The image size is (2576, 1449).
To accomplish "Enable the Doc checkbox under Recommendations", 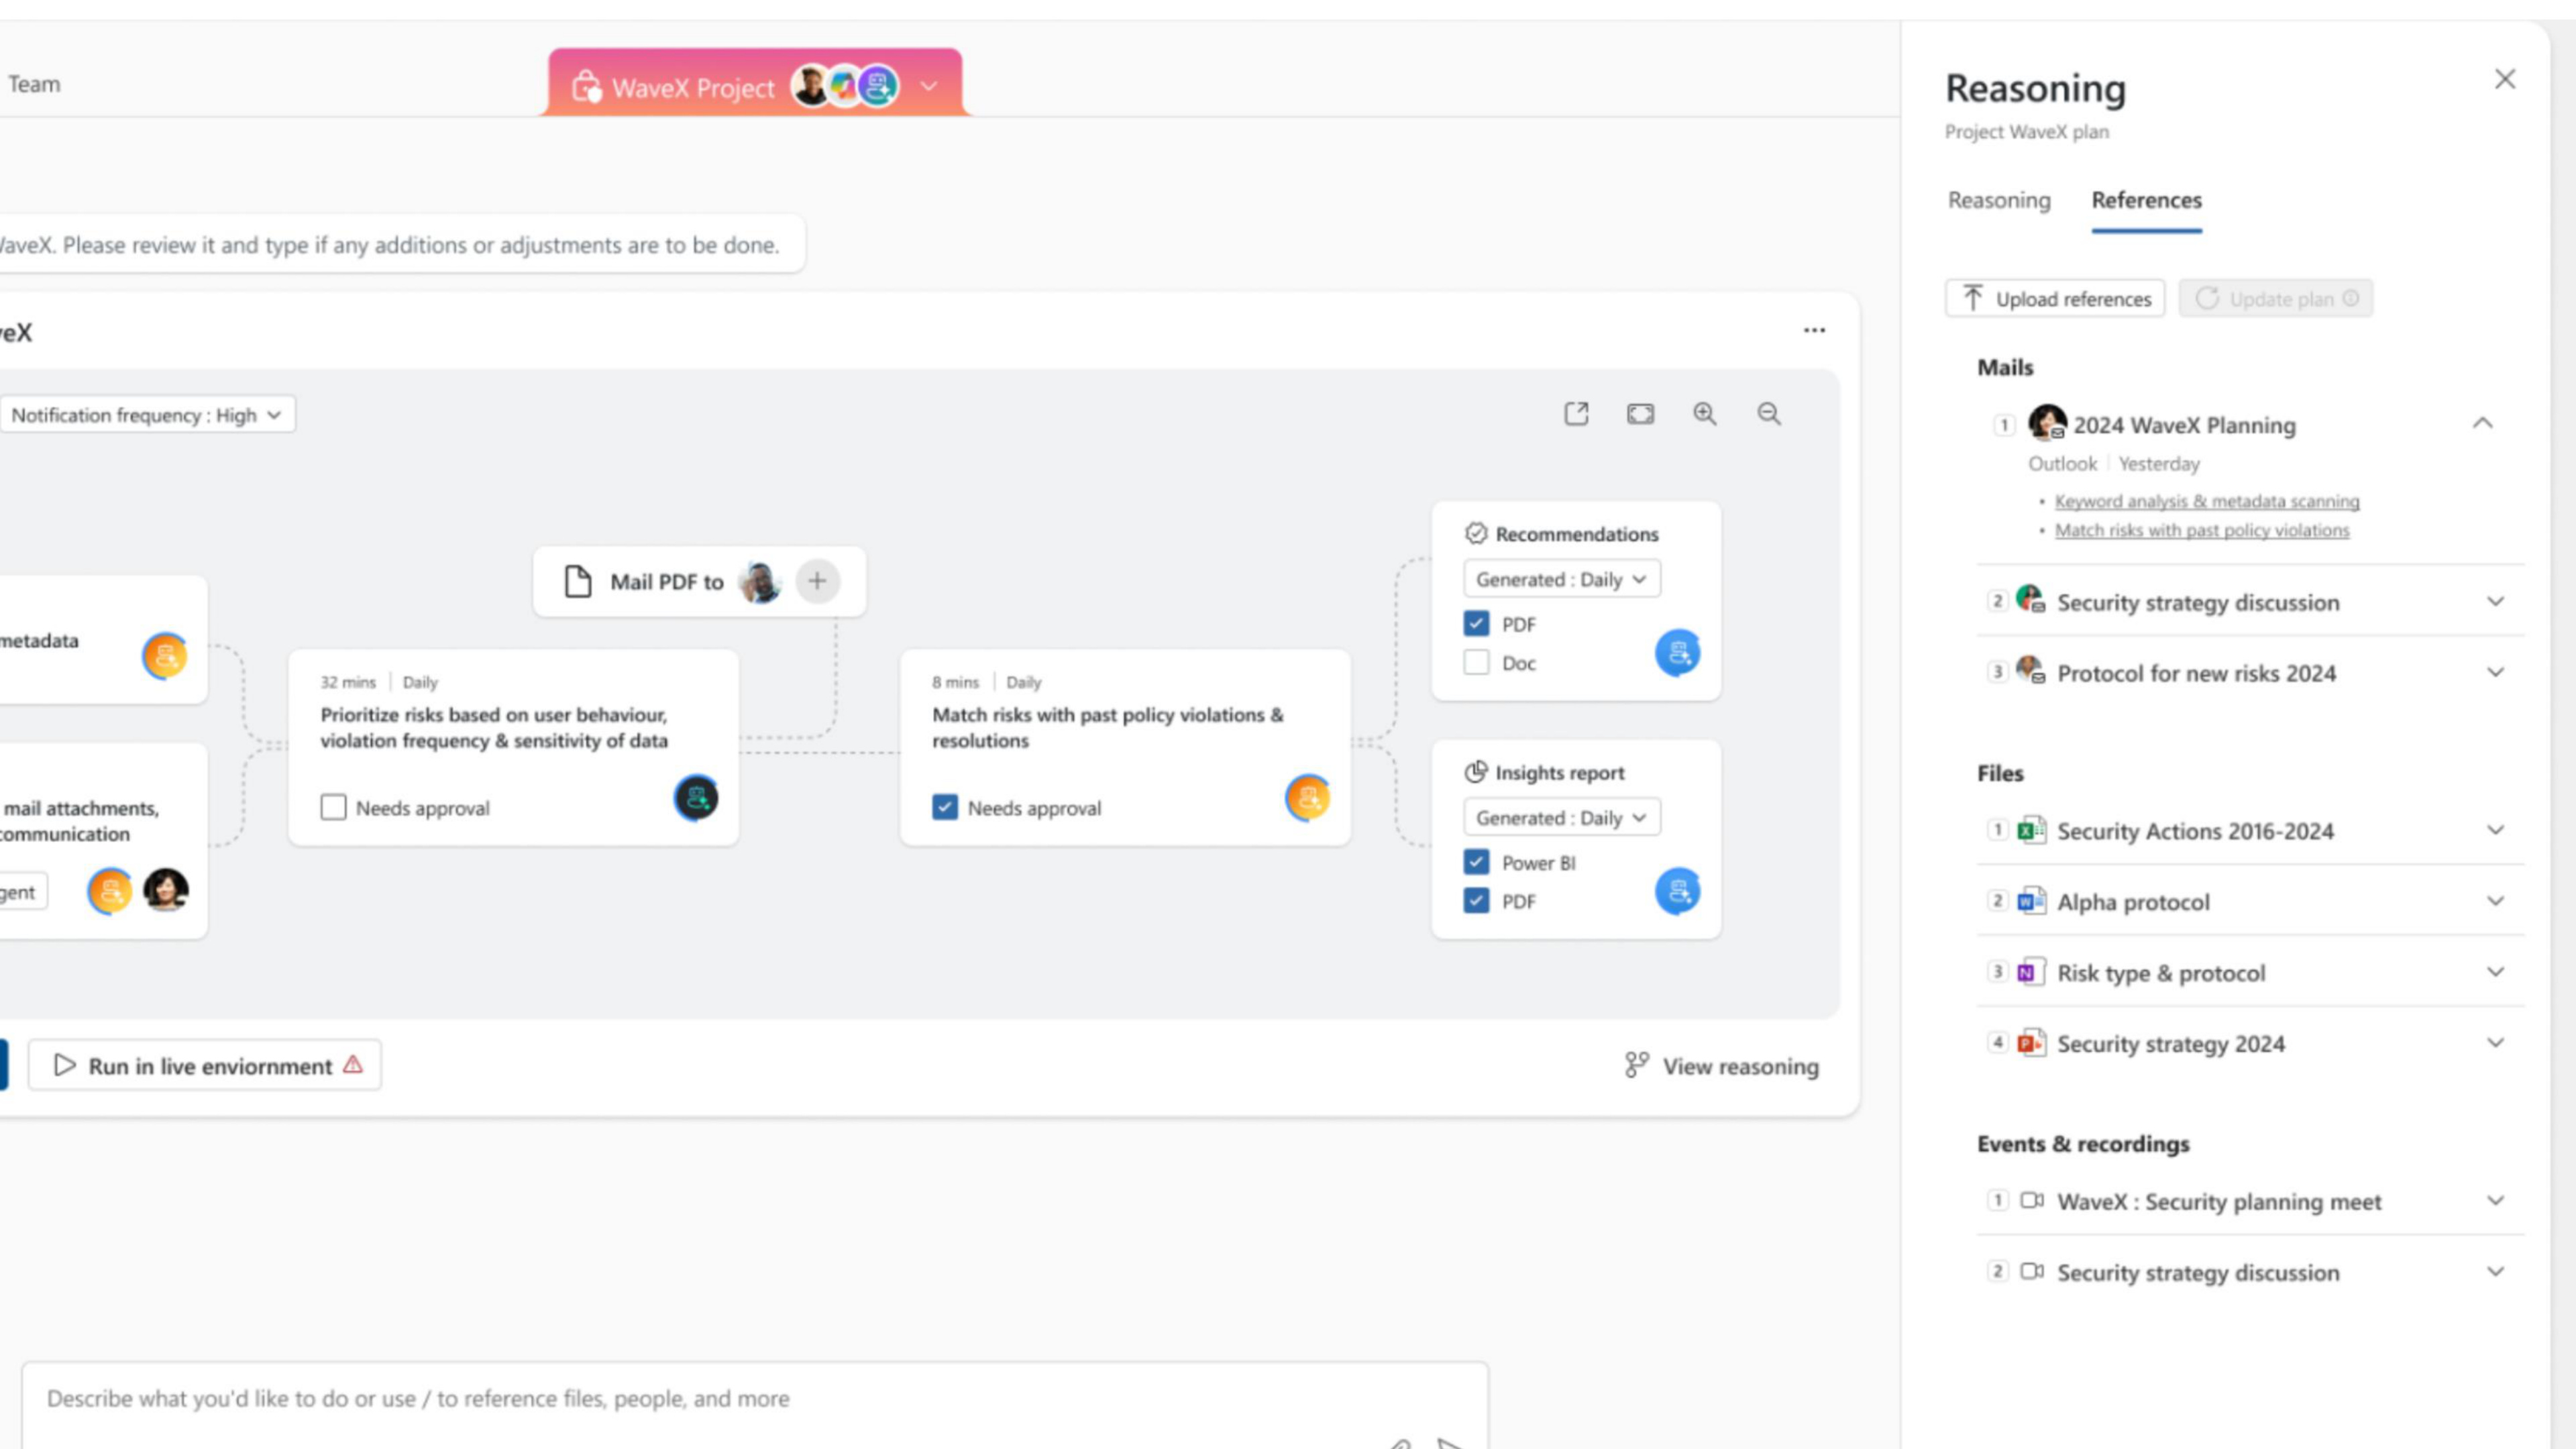I will click(x=1476, y=662).
